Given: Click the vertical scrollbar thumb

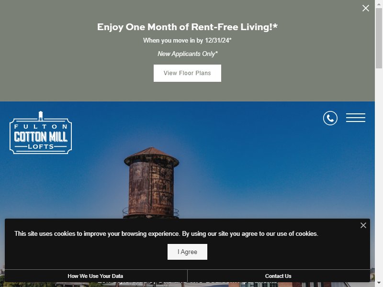Looking at the screenshot, I should (379, 38).
